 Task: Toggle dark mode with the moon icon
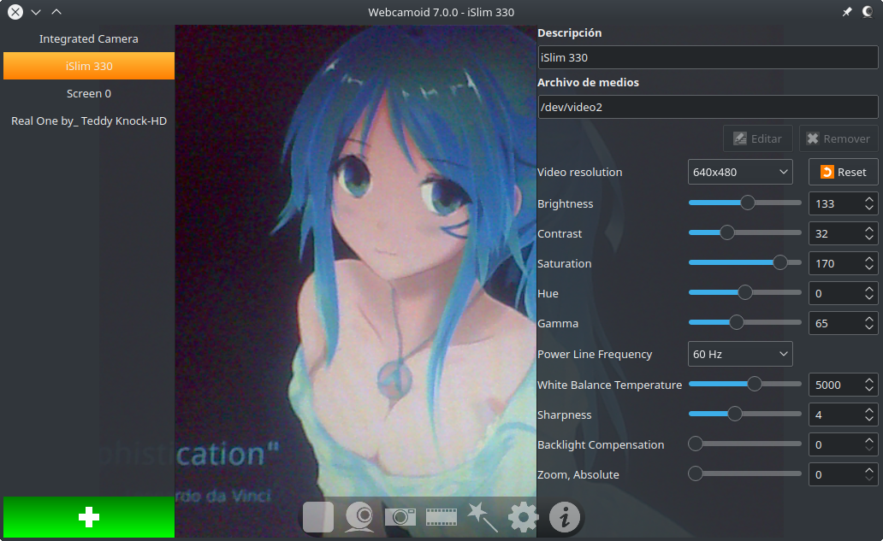tap(868, 11)
